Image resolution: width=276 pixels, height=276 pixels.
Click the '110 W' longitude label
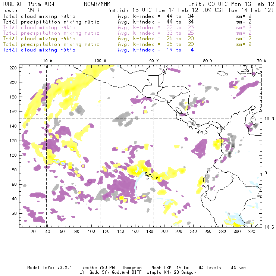(47, 61)
